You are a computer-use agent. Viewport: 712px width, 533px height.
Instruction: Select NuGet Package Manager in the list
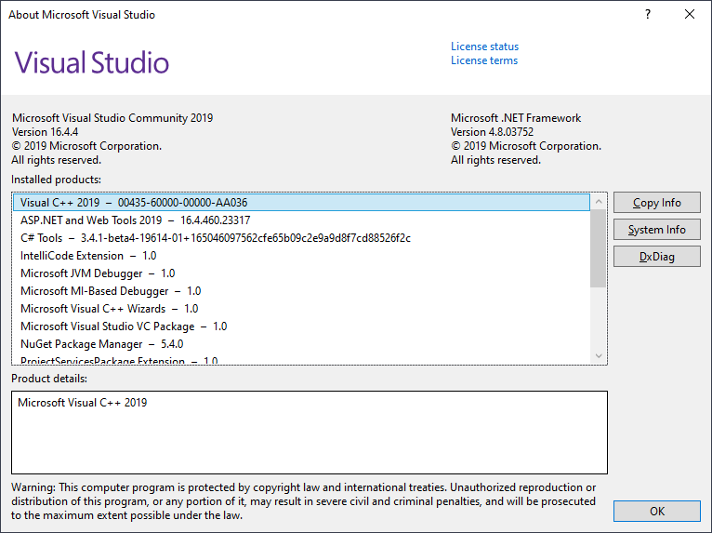(x=101, y=344)
